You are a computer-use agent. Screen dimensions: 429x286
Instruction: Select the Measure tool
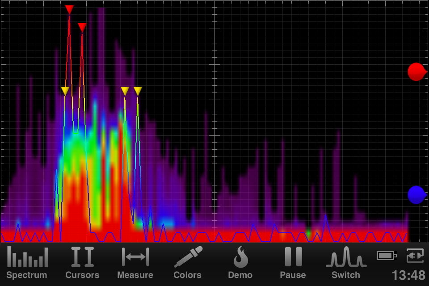coord(135,263)
